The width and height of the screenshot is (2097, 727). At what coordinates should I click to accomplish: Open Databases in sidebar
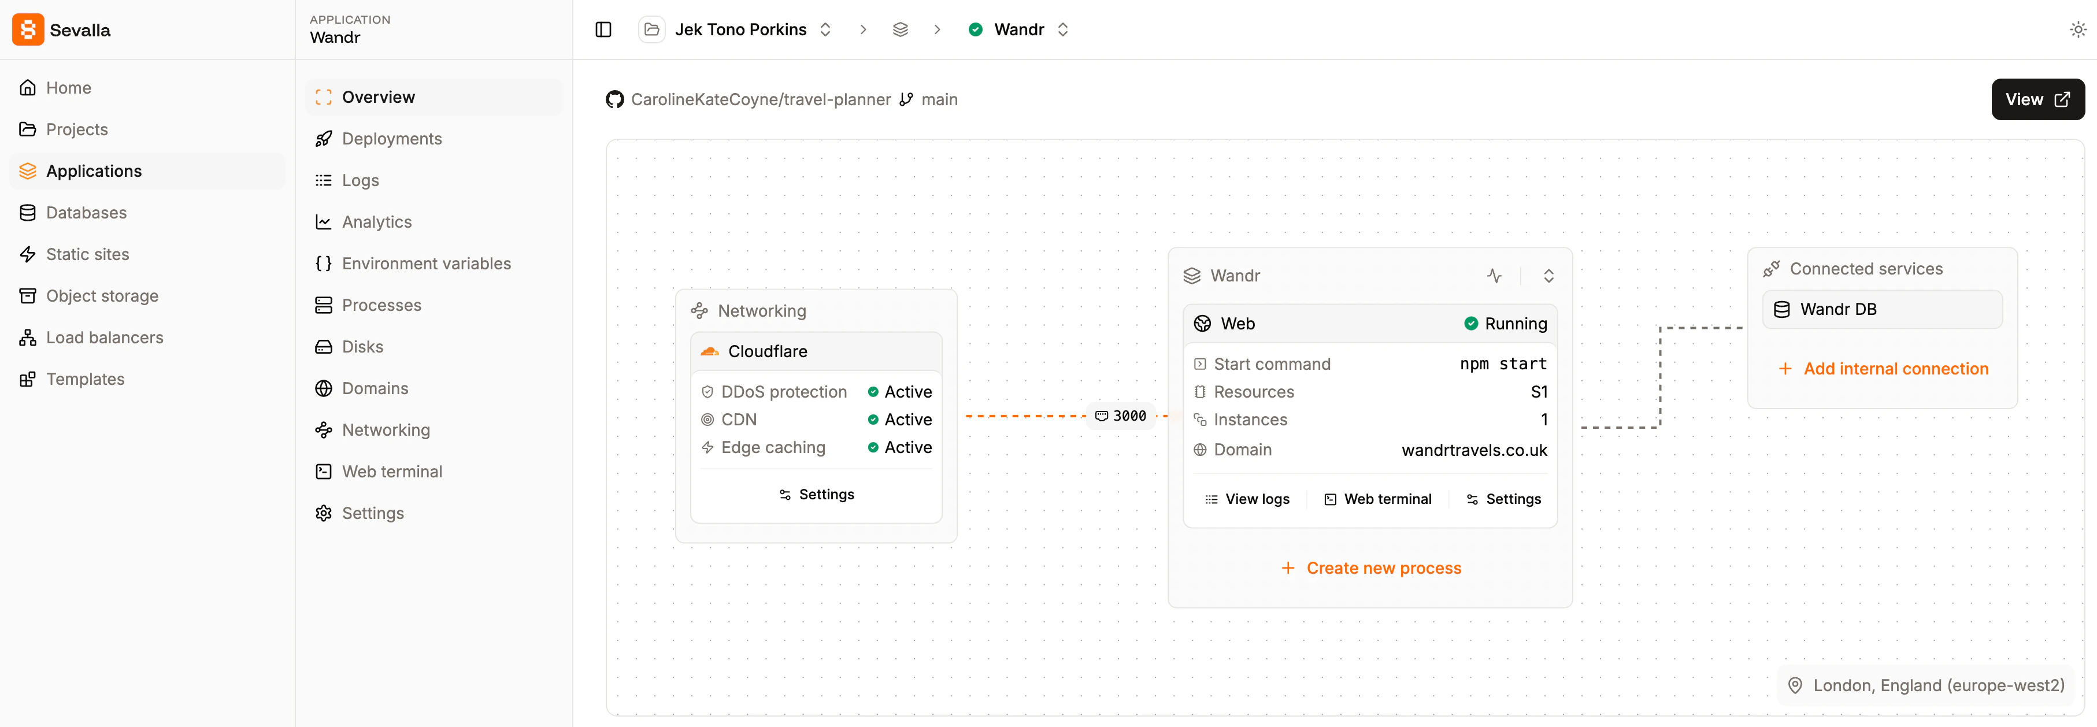pyautogui.click(x=147, y=213)
